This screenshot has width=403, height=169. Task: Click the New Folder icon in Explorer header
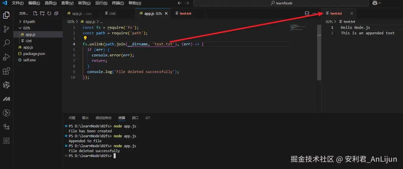click(x=42, y=13)
